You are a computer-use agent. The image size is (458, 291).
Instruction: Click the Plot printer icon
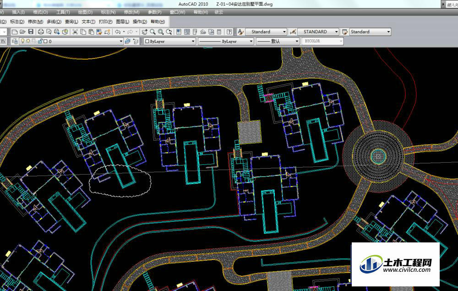41,32
